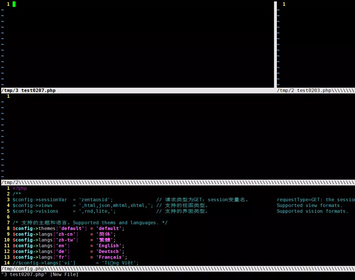Click the 'English' language value
Image resolution: width=355 pixels, height=280 pixels.
(x=109, y=246)
